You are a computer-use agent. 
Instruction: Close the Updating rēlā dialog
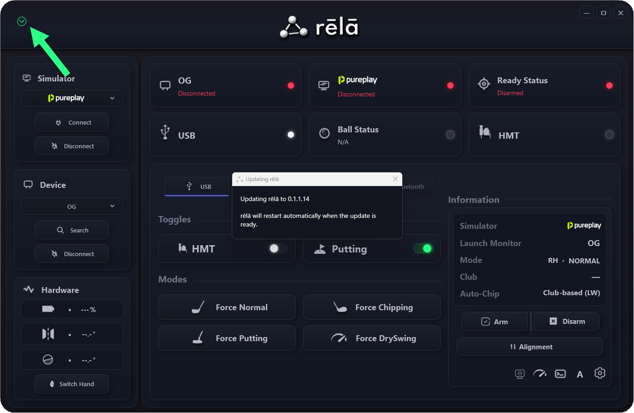pos(395,179)
